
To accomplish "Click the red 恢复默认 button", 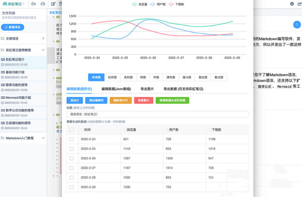I will pyautogui.click(x=143, y=100).
